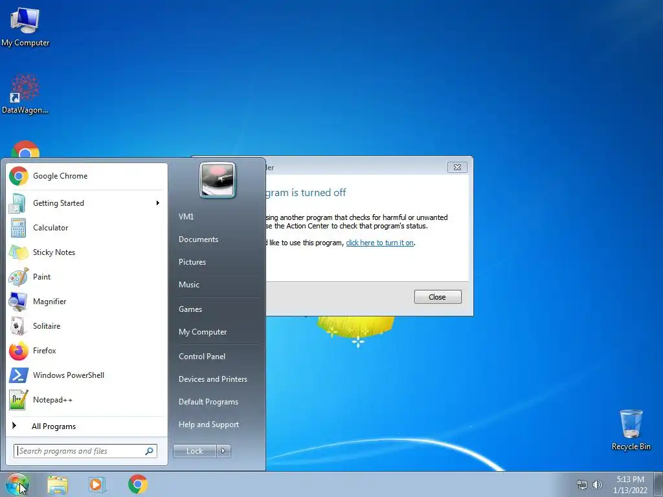Click the user account picture
The height and width of the screenshot is (497, 663).
click(218, 181)
